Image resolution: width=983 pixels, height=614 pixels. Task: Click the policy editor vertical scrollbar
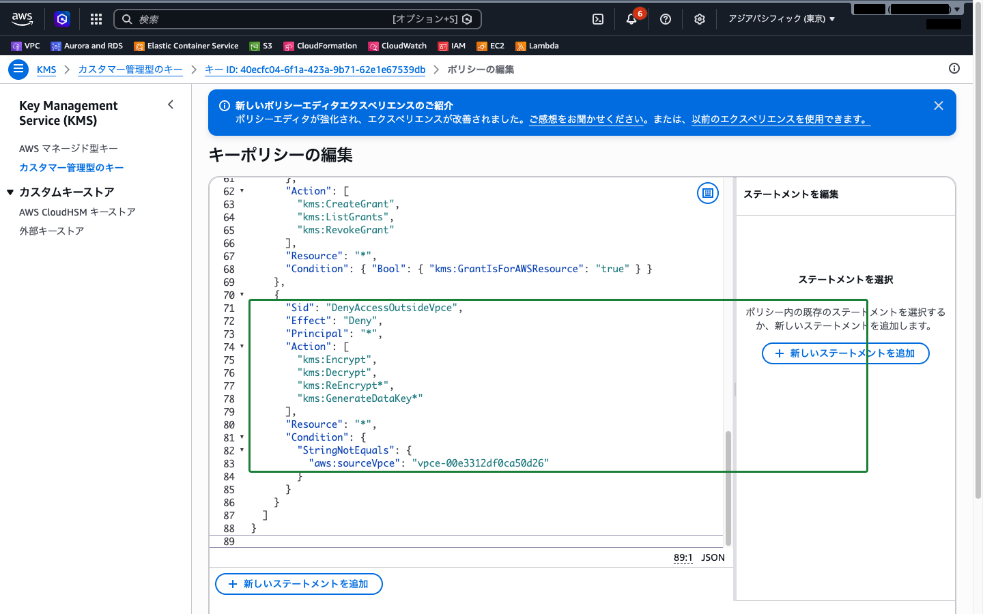coord(728,488)
